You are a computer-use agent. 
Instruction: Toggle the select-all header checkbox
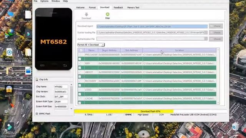tap(81, 50)
